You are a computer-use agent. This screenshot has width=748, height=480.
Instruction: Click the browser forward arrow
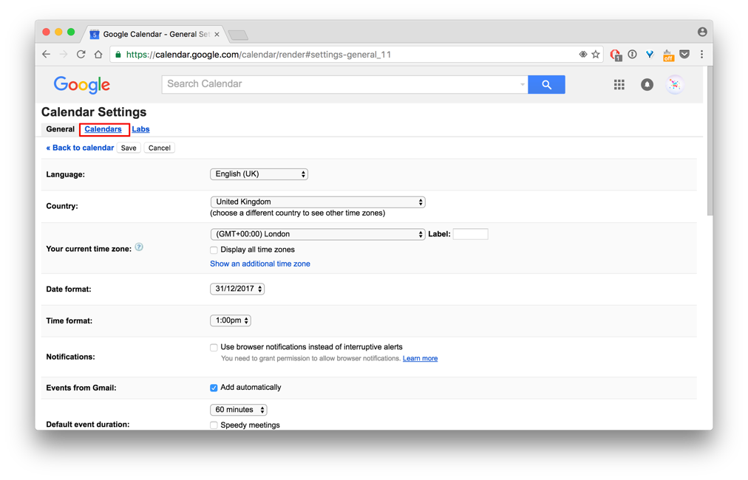(64, 55)
